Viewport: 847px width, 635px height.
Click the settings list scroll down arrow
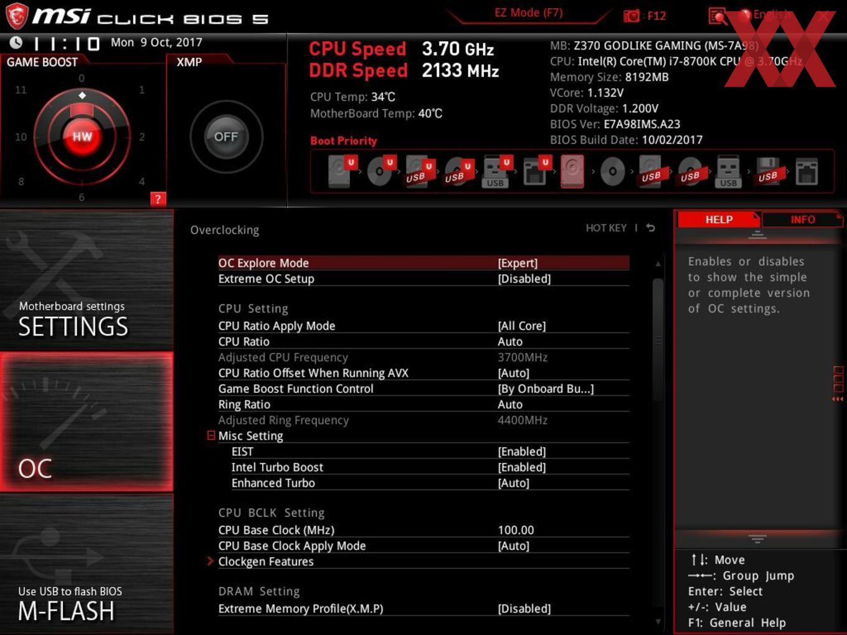(x=658, y=621)
